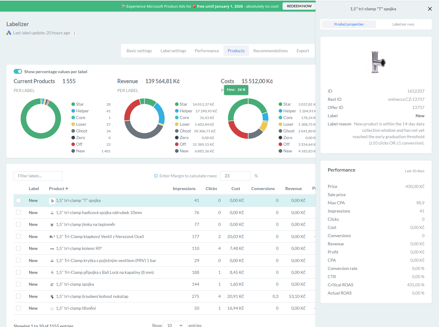
Task: Open the Show entries count dropdown
Action: coord(175,325)
